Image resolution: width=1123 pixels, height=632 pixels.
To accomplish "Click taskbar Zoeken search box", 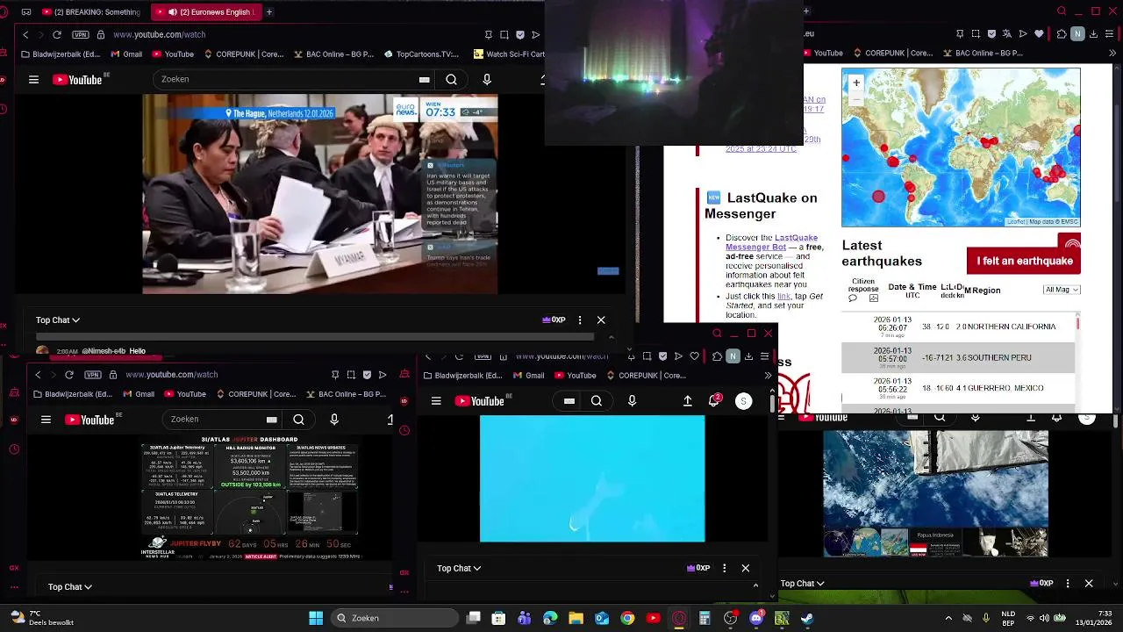I will click(x=394, y=618).
